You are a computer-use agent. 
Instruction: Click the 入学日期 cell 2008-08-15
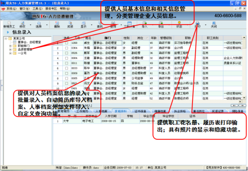point(111,121)
